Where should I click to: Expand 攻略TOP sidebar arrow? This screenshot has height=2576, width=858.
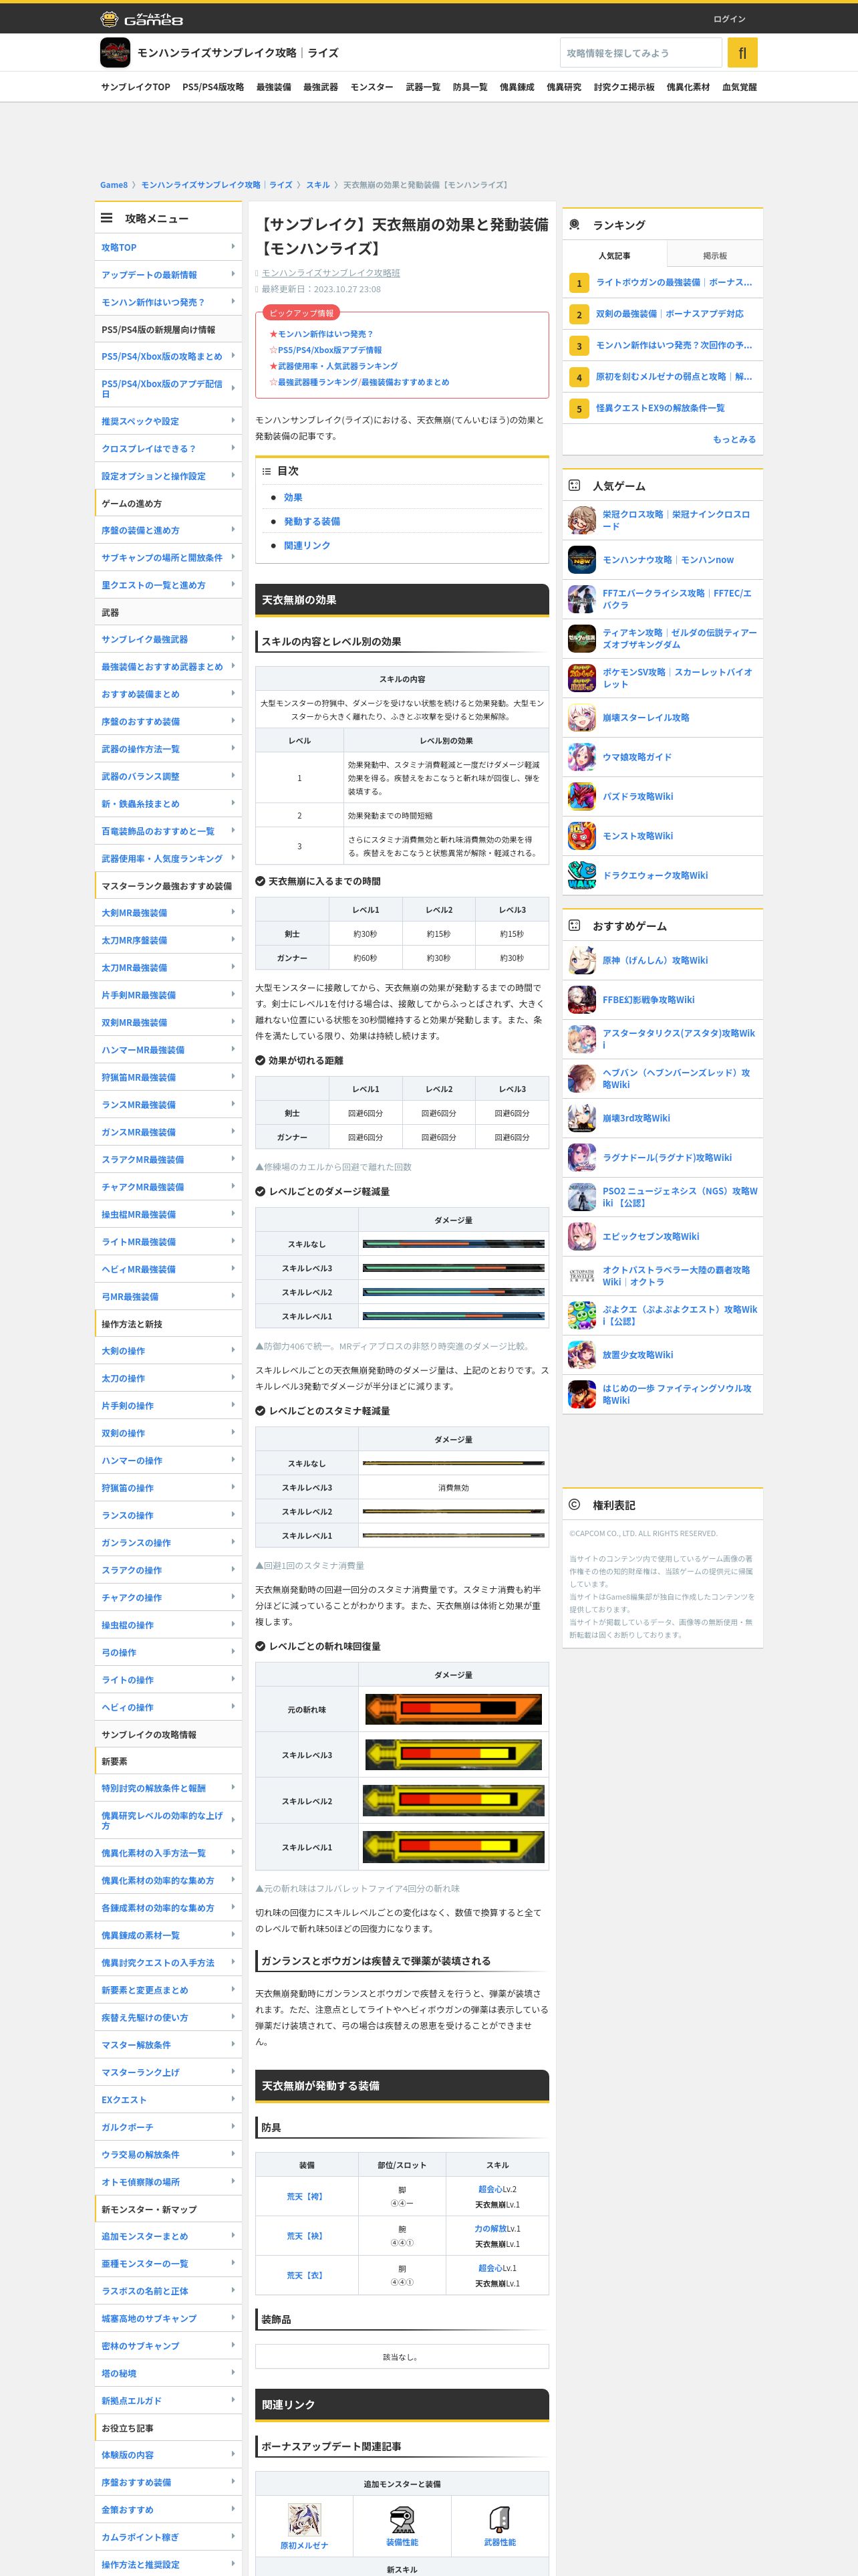coord(233,247)
